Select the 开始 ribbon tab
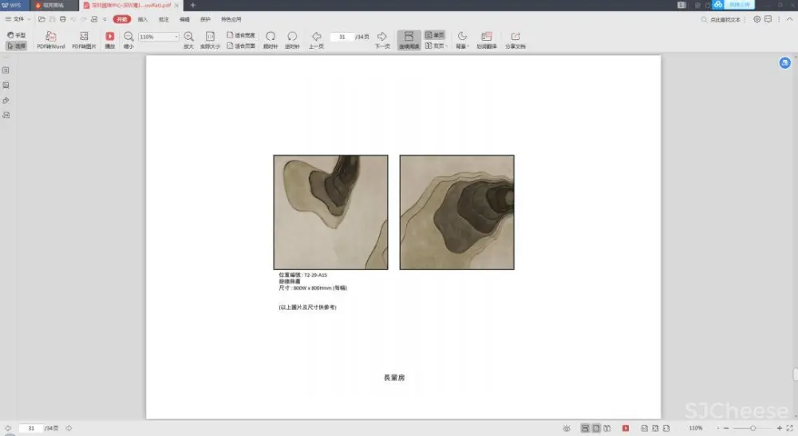Image resolution: width=798 pixels, height=436 pixels. tap(122, 19)
